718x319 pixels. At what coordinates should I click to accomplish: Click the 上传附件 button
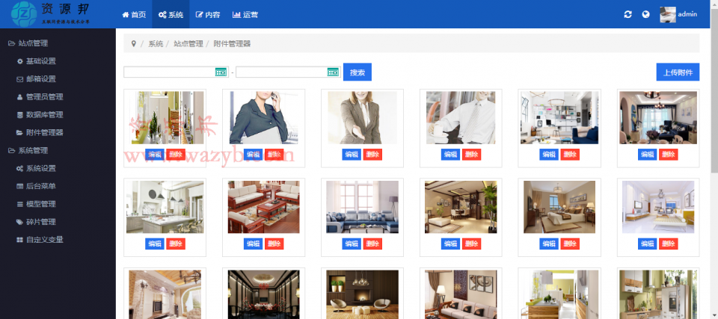point(678,72)
